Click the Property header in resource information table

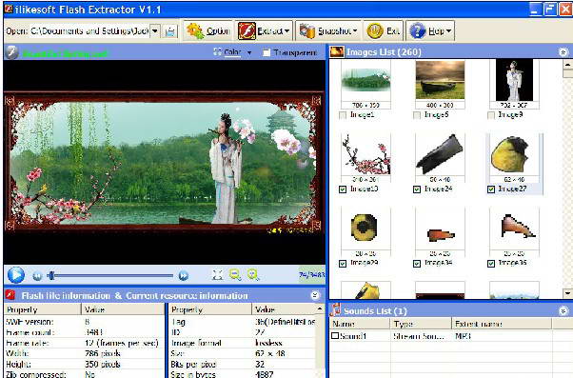210,309
